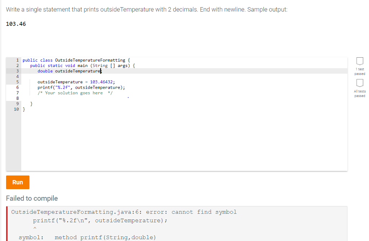369x241 pixels.
Task: Click line number 1 in the code gutter
Action: (17, 60)
